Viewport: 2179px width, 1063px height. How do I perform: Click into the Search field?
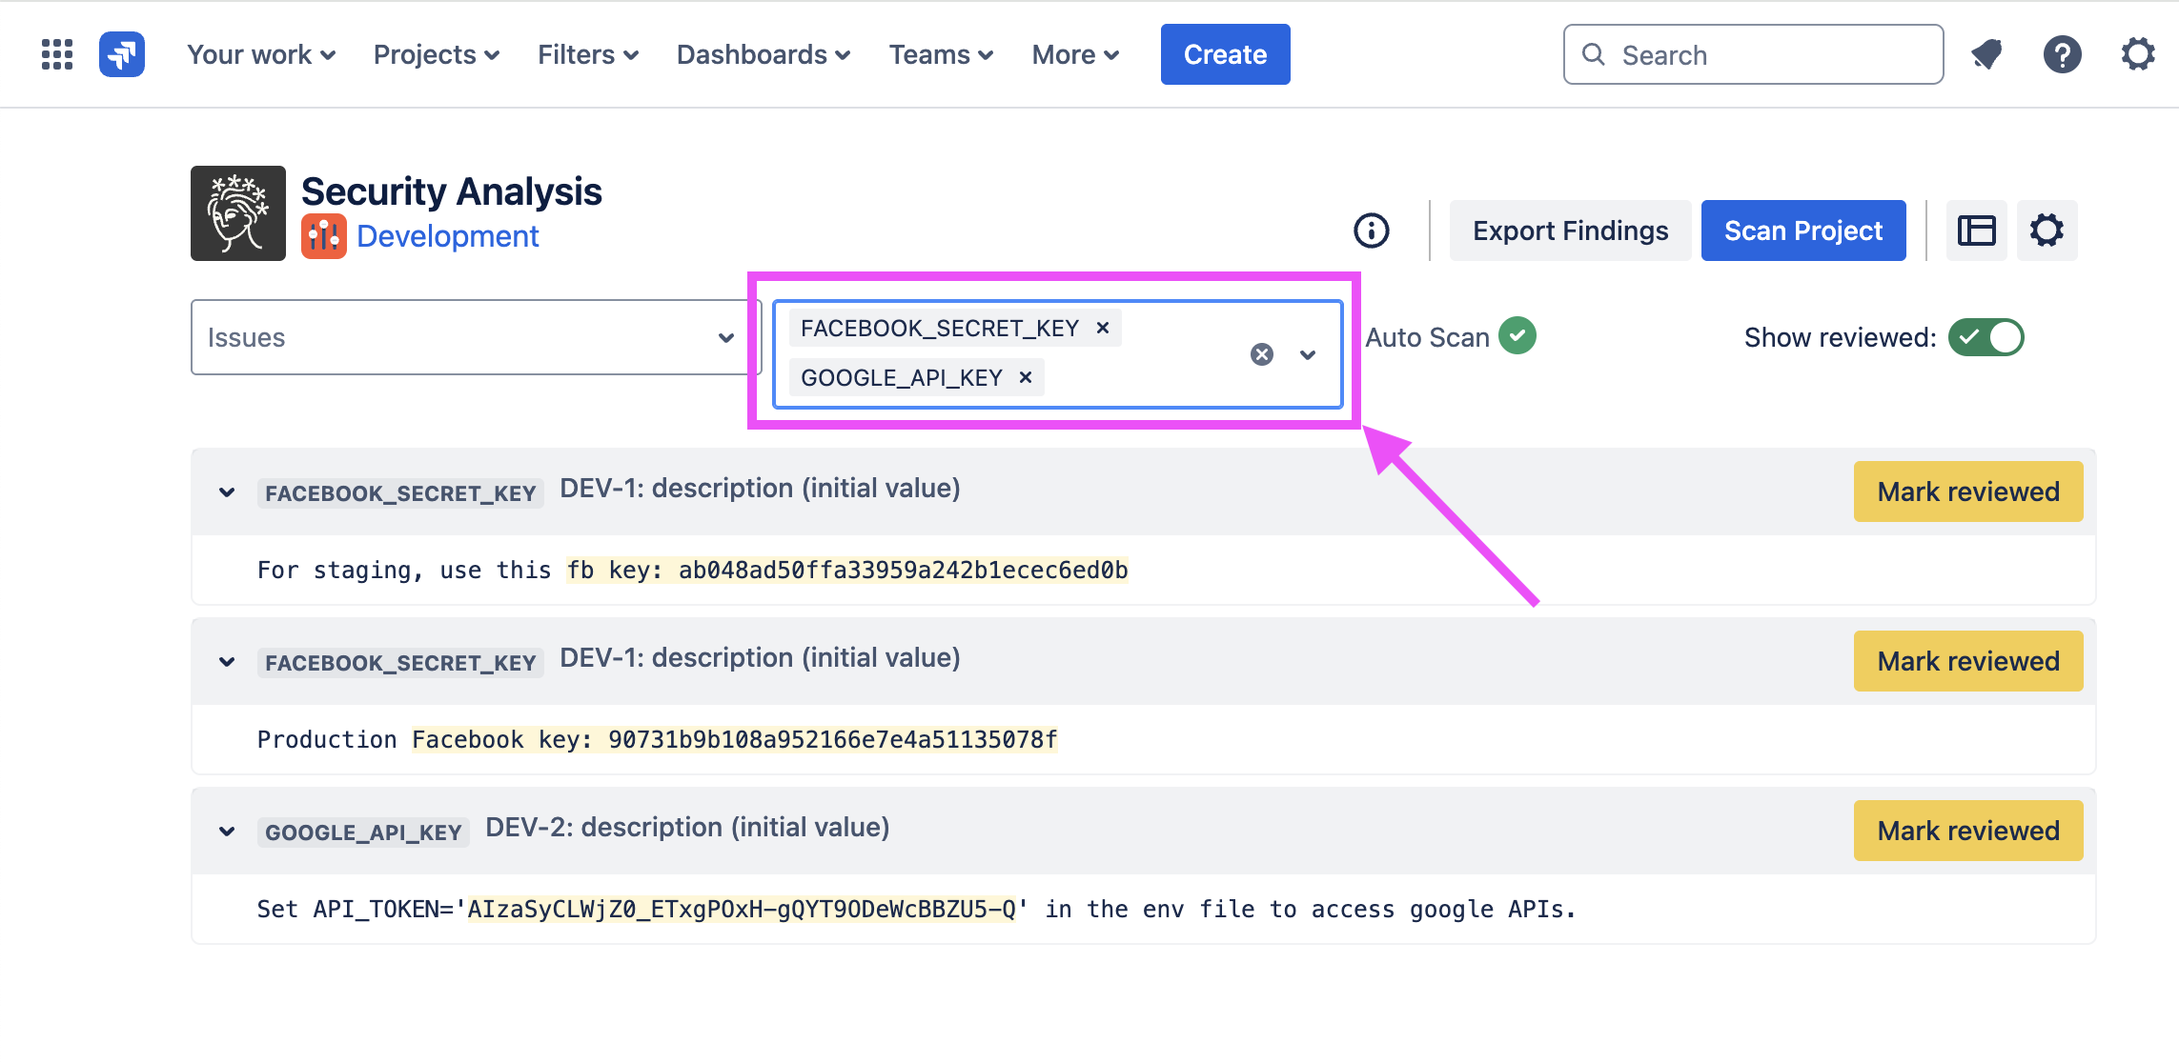tap(1754, 54)
